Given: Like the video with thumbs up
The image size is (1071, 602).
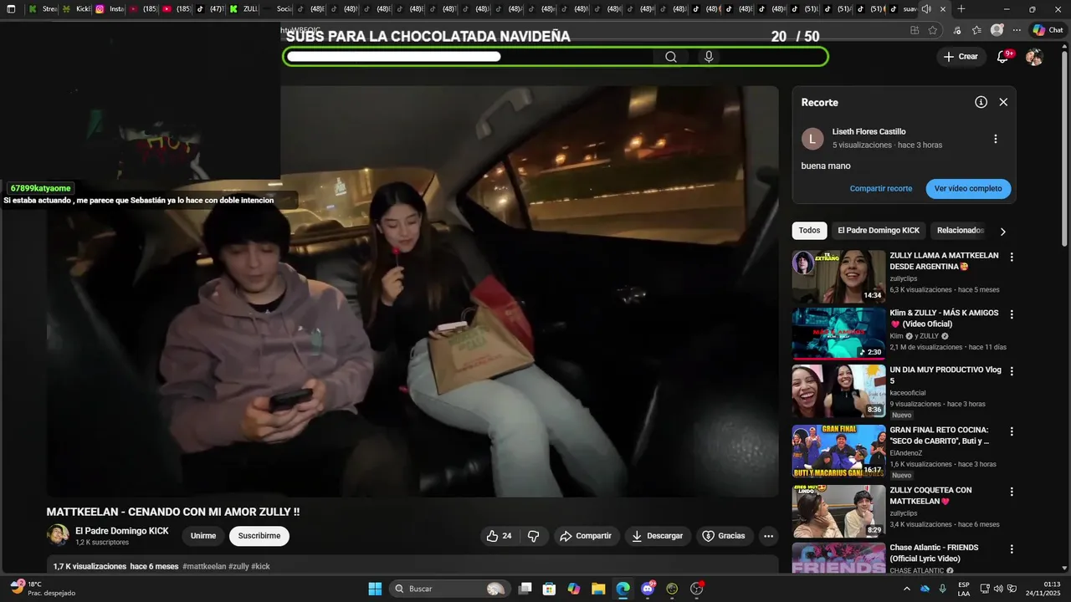Looking at the screenshot, I should (500, 536).
